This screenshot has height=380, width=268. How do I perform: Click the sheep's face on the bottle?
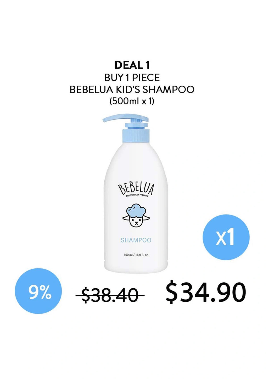(x=136, y=222)
